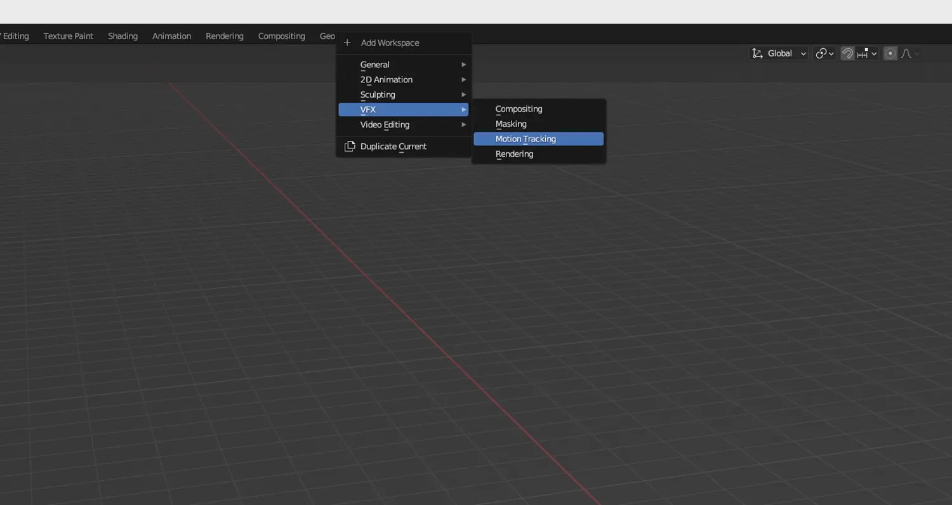Switch to the Animation workspace tab
The image size is (952, 505).
(171, 36)
